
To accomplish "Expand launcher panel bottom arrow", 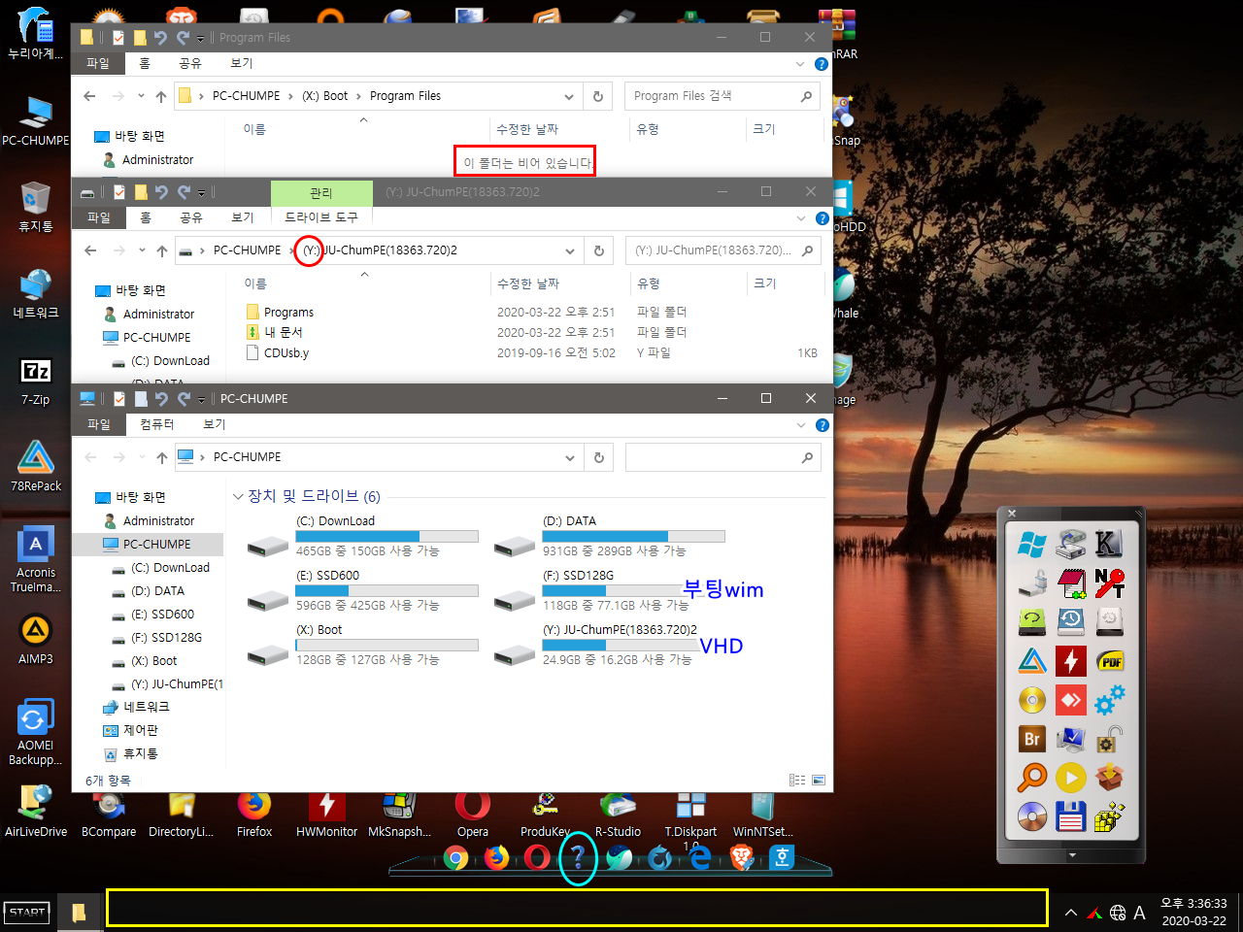I will [x=1072, y=855].
